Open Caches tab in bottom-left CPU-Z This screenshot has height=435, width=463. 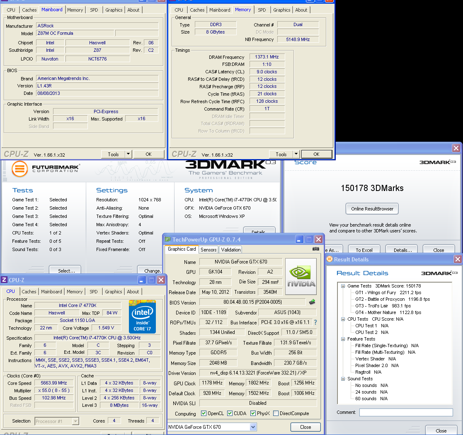click(29, 292)
